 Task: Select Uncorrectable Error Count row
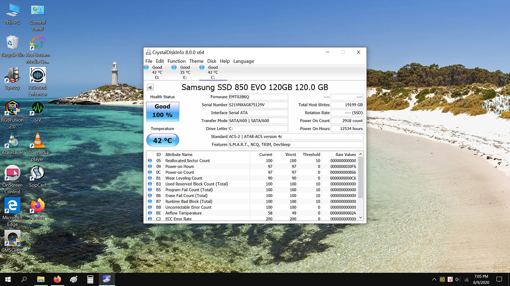point(252,207)
